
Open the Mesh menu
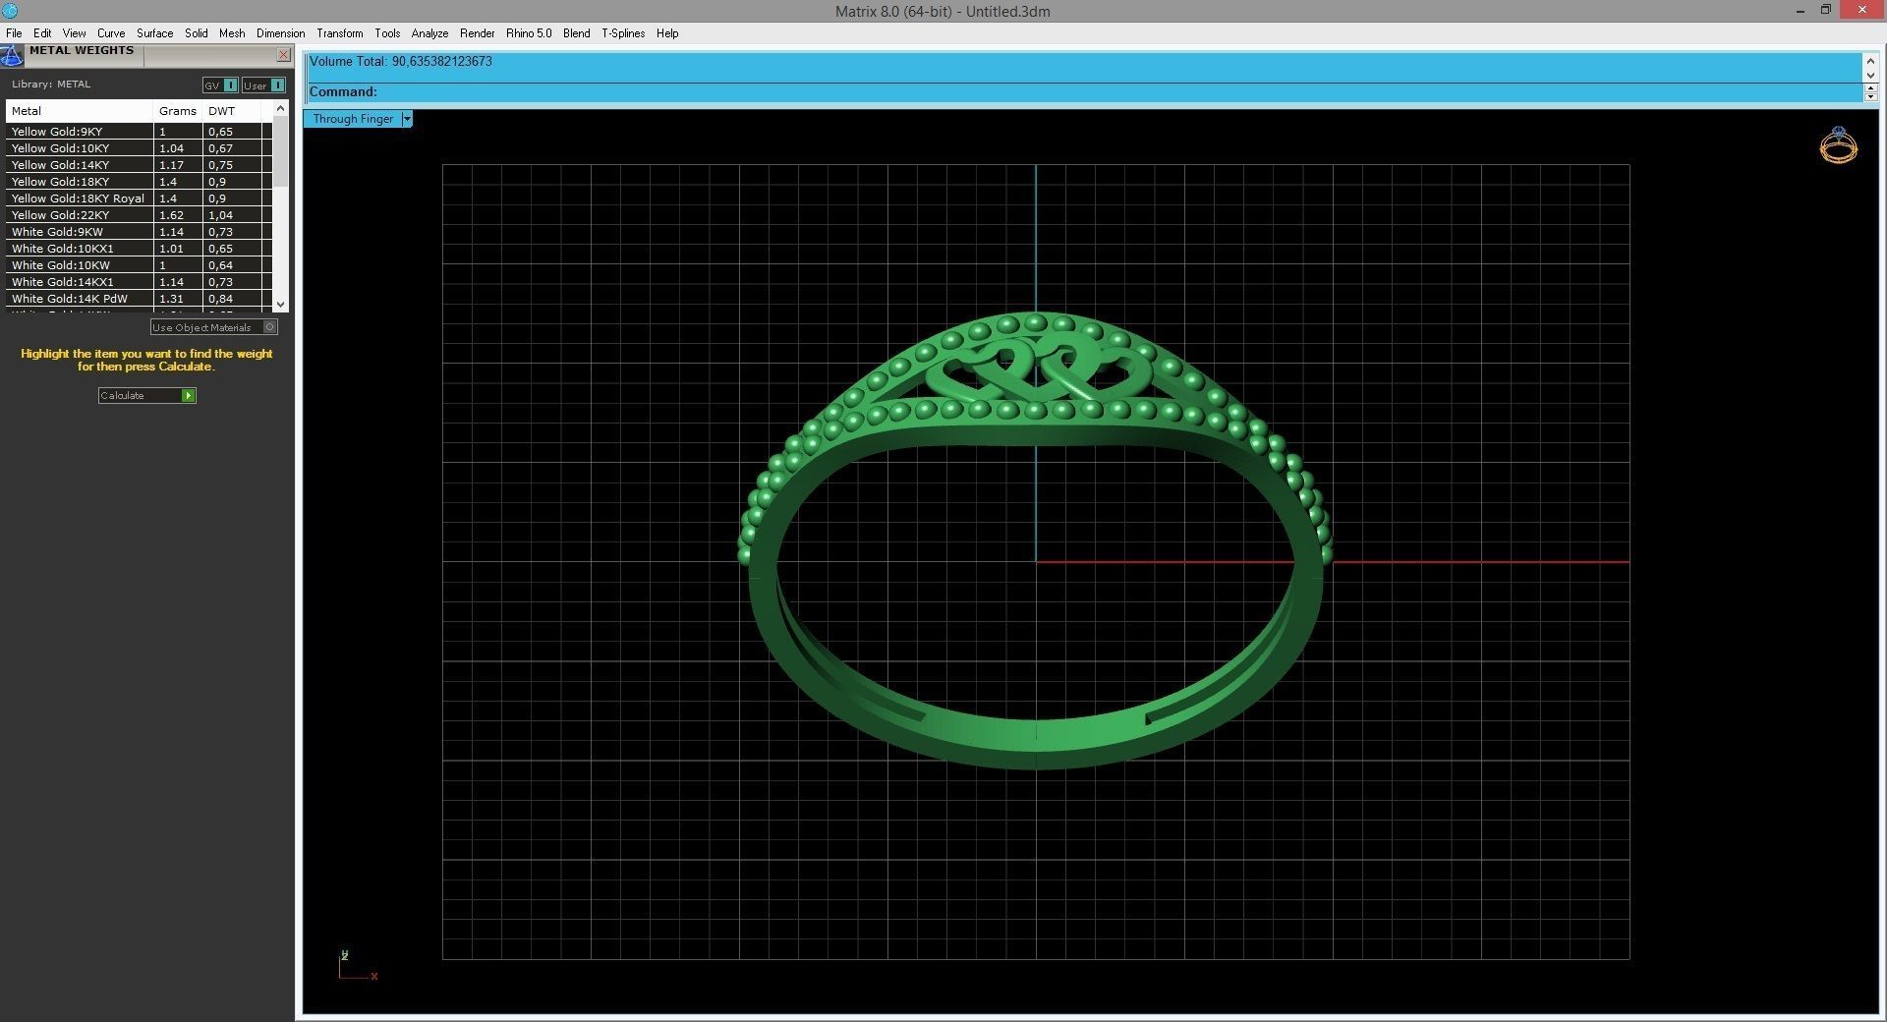coord(232,33)
